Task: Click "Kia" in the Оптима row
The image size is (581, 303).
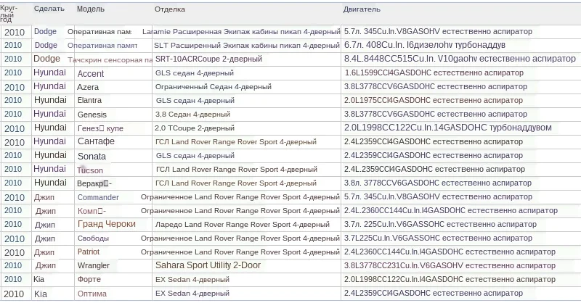Action: [41, 294]
